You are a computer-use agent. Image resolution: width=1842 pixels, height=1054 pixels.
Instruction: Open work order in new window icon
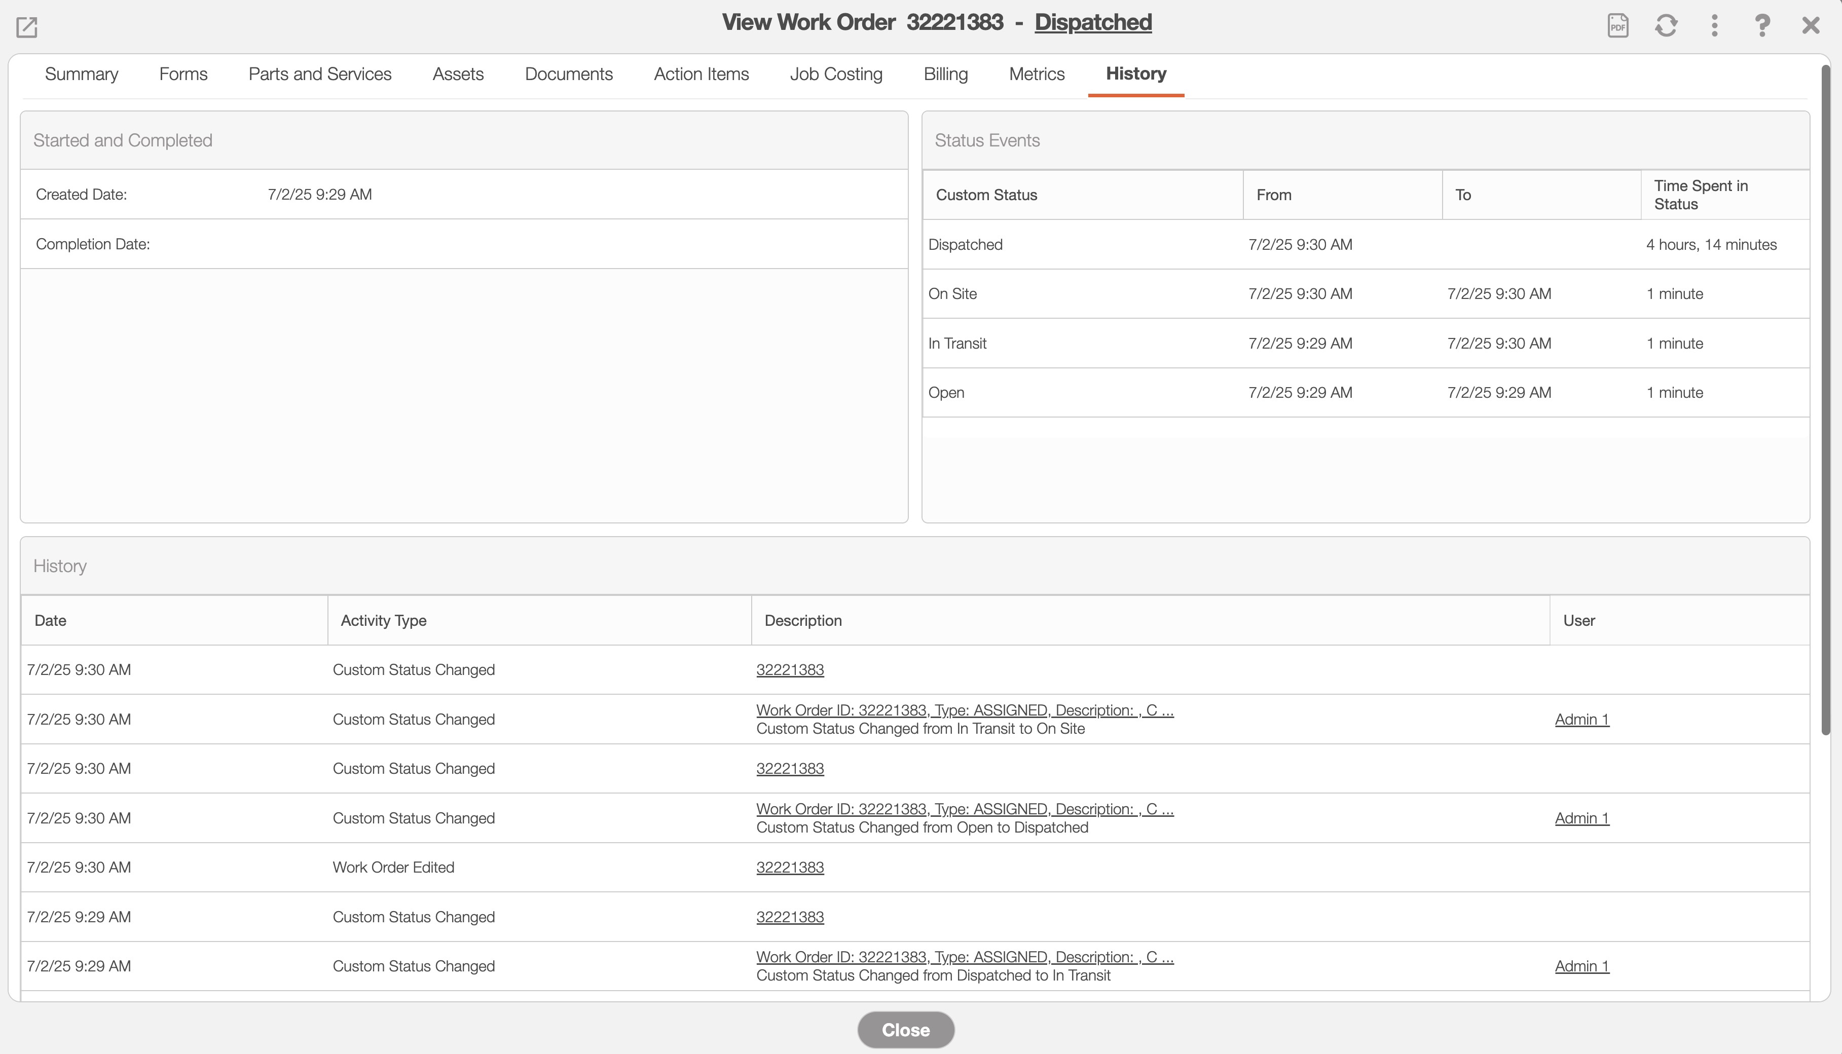coord(27,27)
